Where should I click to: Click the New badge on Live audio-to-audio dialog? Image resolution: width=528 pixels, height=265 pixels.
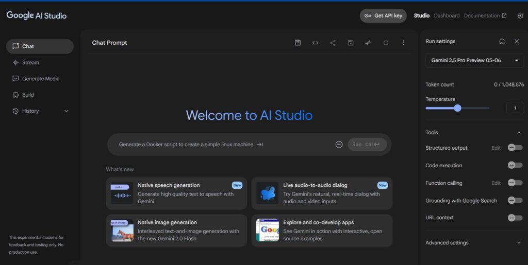click(383, 185)
